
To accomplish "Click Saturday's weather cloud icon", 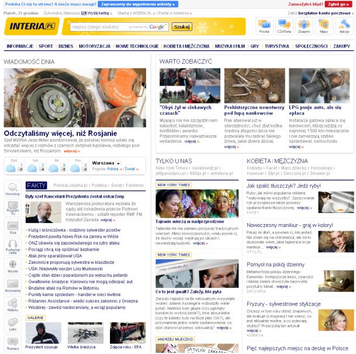I will coord(32,168).
